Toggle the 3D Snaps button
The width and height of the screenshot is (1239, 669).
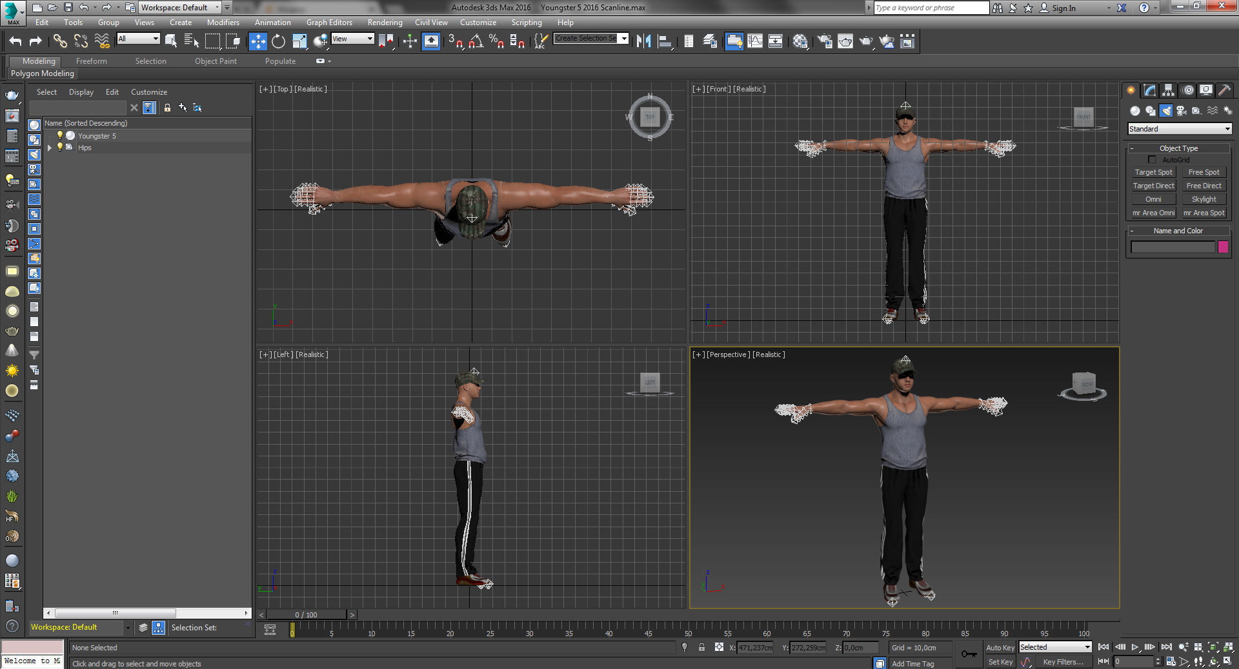tap(456, 41)
